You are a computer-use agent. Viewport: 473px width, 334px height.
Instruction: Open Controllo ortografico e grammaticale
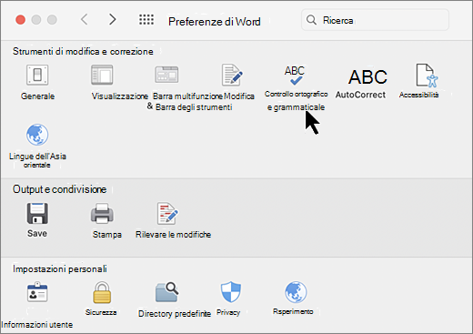[x=295, y=76]
